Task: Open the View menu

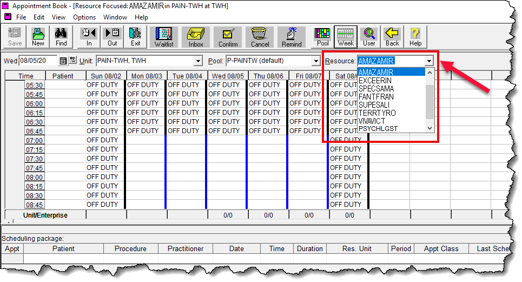Action: pyautogui.click(x=58, y=17)
